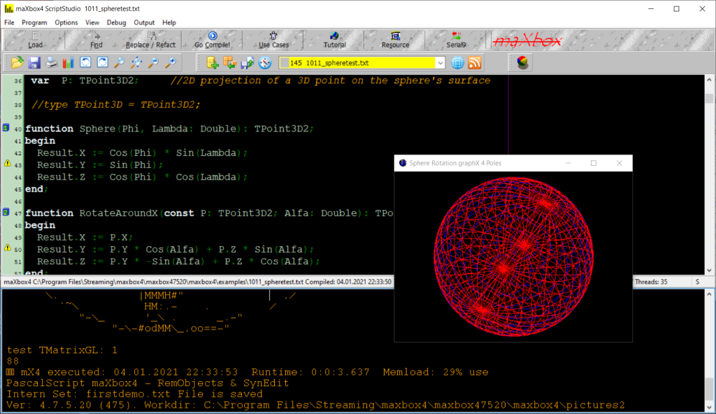Click the orange blocks with arrow icon

pyautogui.click(x=229, y=63)
